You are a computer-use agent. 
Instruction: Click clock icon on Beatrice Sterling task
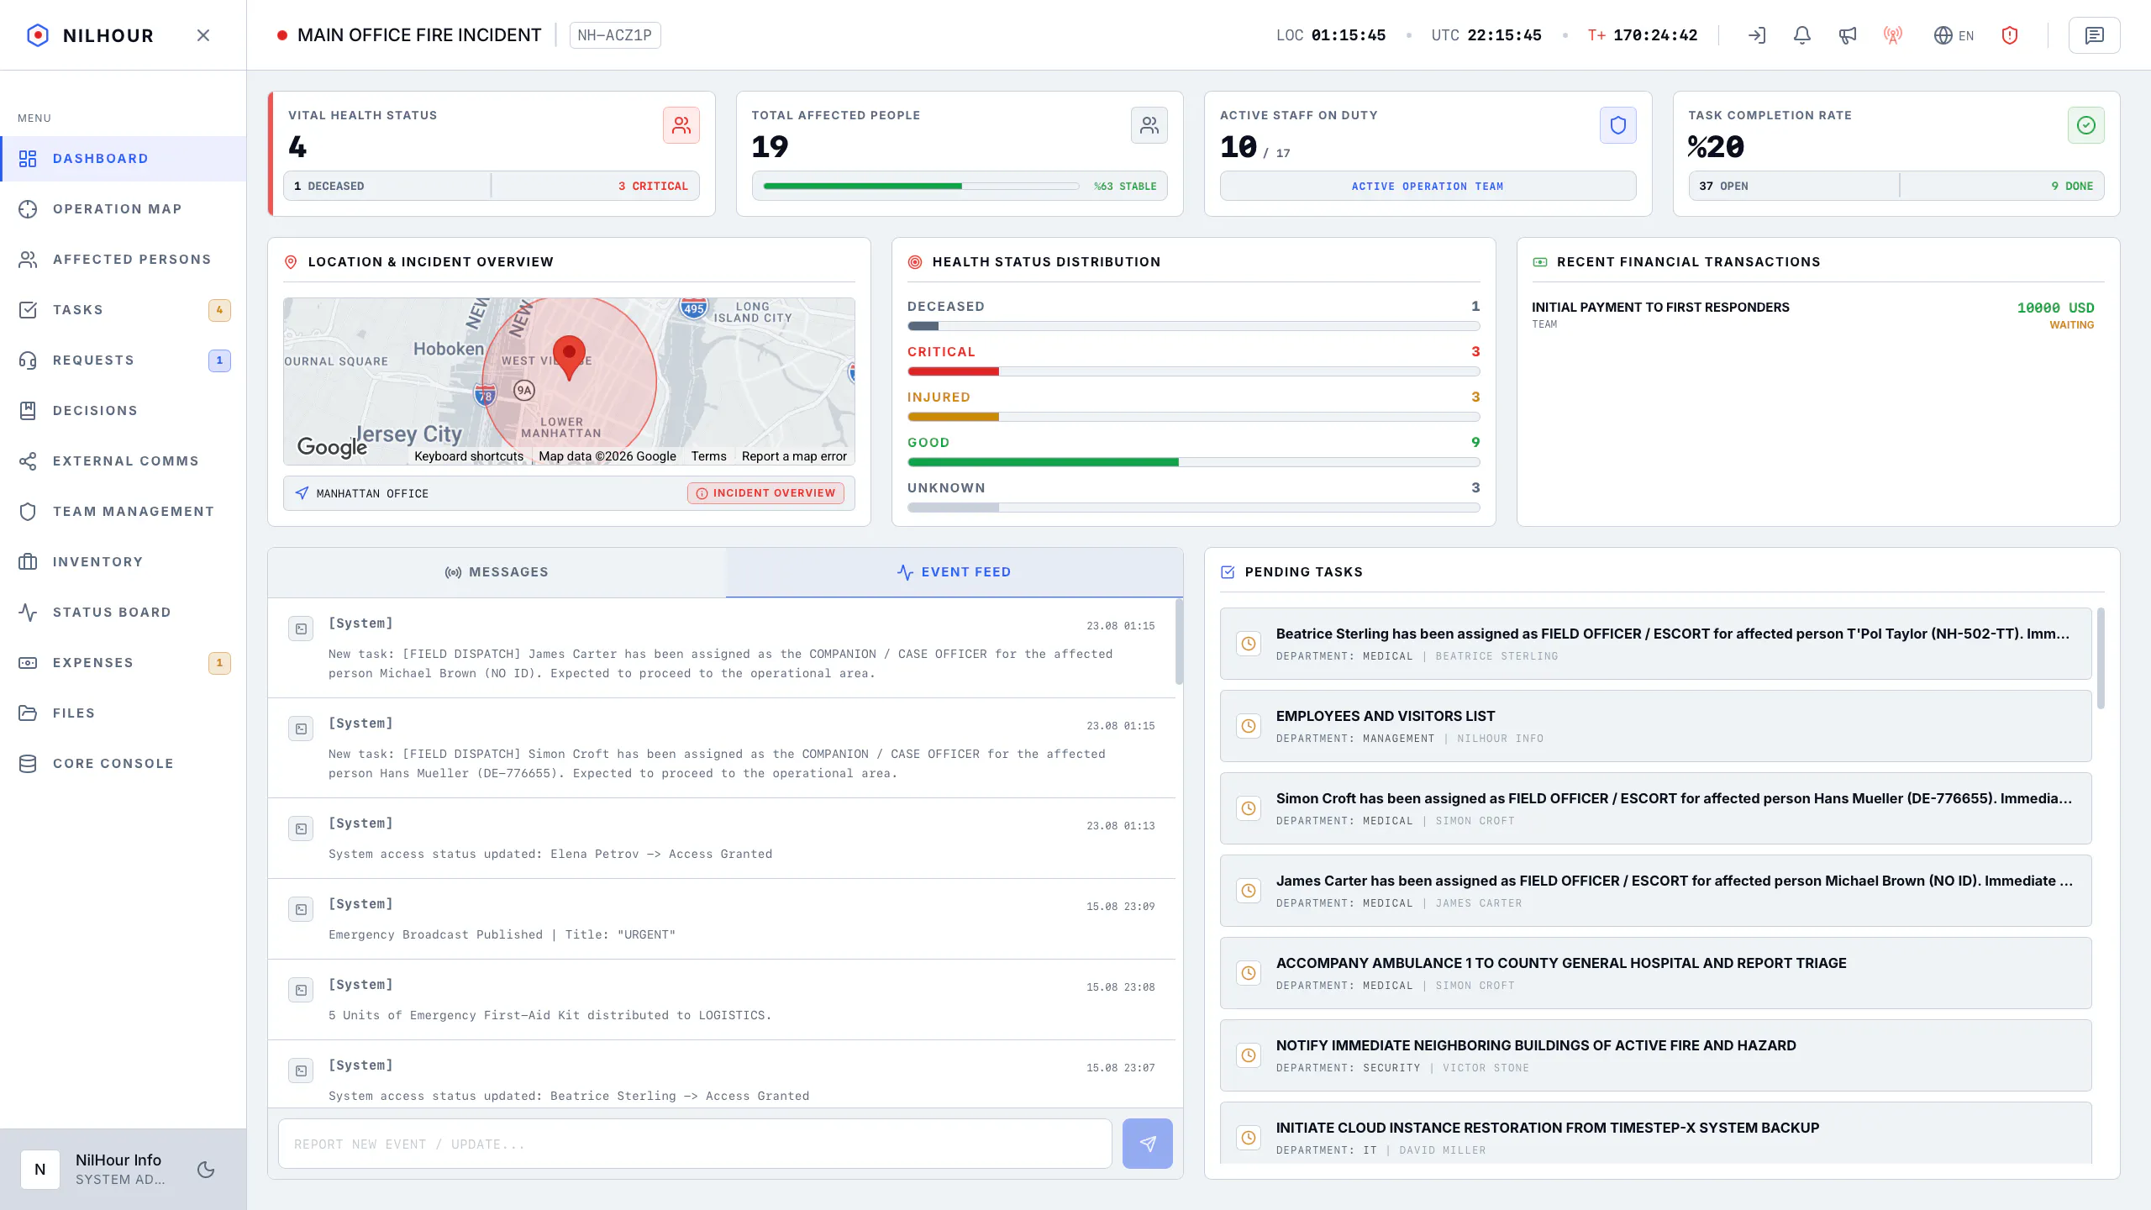(x=1249, y=644)
